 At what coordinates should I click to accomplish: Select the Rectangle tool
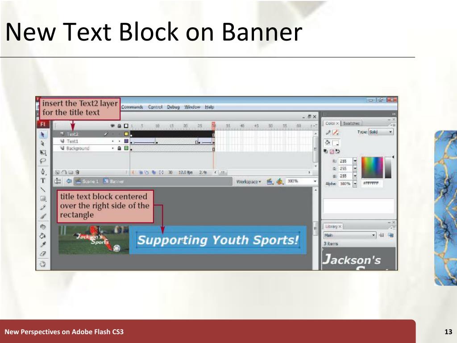pos(43,199)
